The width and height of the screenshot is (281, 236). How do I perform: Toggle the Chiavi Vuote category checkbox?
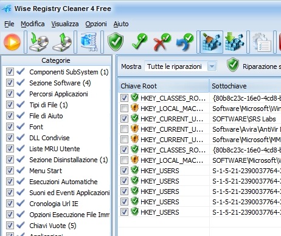[10, 226]
